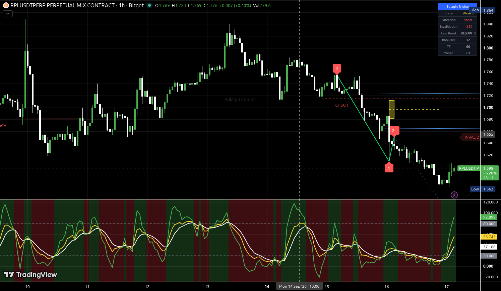Click the +0.007 (+0.40%) change value
This screenshot has width=501, height=291.
pos(235,5)
